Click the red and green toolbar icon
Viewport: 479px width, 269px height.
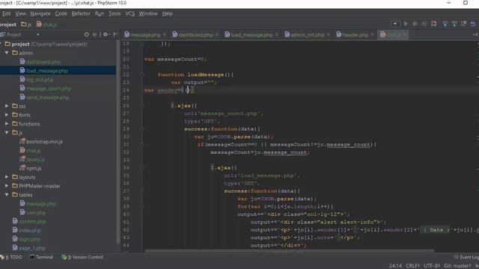pos(434,24)
